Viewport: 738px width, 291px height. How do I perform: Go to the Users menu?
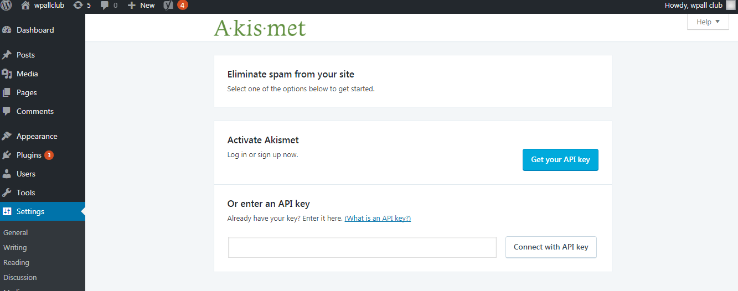click(x=26, y=174)
